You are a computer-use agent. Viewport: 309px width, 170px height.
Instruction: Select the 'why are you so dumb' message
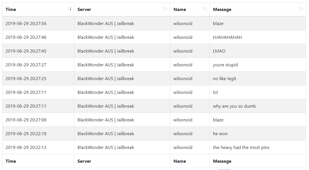234,106
